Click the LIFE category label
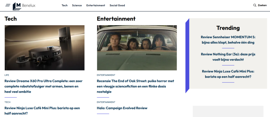The height and width of the screenshot is (117, 270). click(7, 75)
